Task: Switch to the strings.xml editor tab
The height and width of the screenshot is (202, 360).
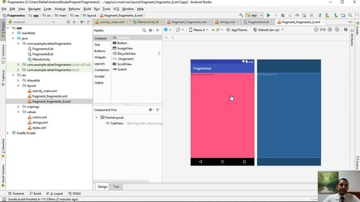Action: tap(227, 22)
